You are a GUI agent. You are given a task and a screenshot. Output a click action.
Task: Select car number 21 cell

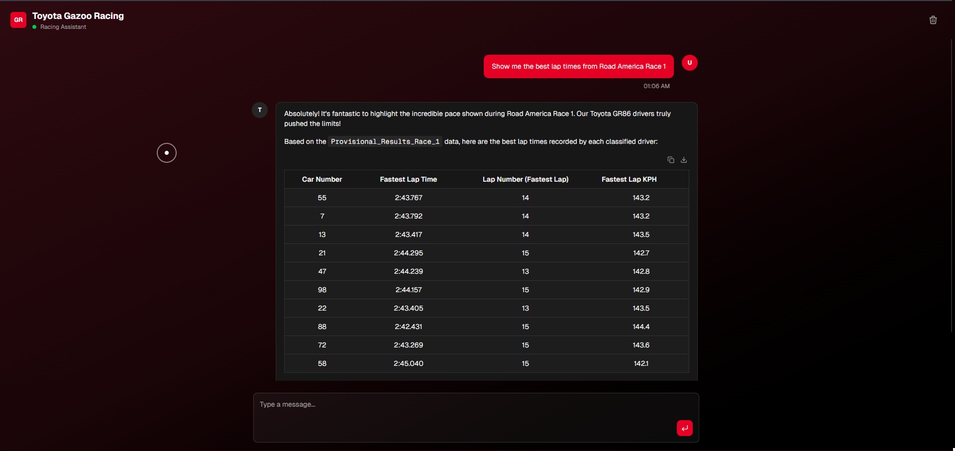(x=322, y=253)
